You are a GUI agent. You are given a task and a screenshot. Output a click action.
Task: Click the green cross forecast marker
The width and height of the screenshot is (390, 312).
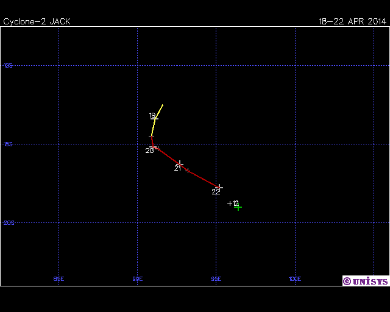[238, 208]
